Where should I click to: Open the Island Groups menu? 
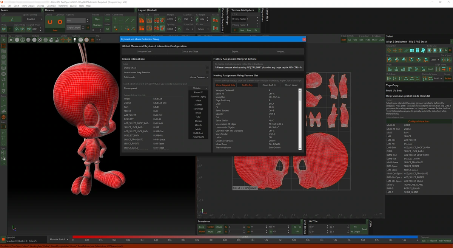point(28,6)
